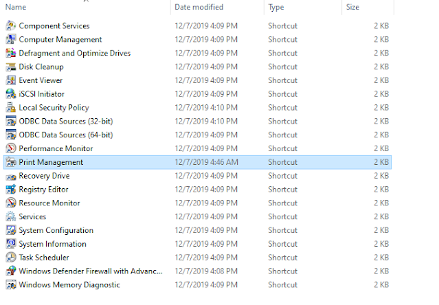Click the Computer Management icon
Screen dimensions: 439x305
(11, 39)
